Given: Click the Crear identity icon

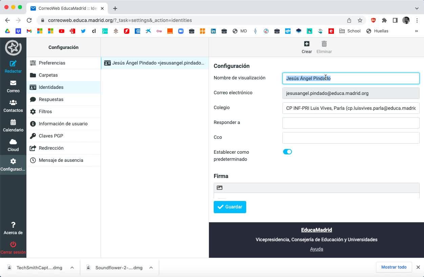Looking at the screenshot, I should tap(306, 44).
